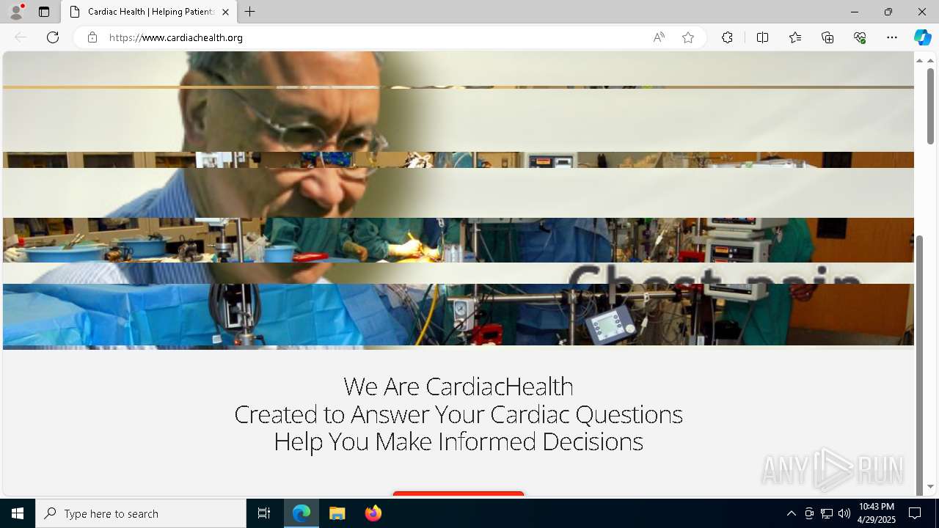Open the tab actions menu icon
939x528 pixels.
pos(44,12)
